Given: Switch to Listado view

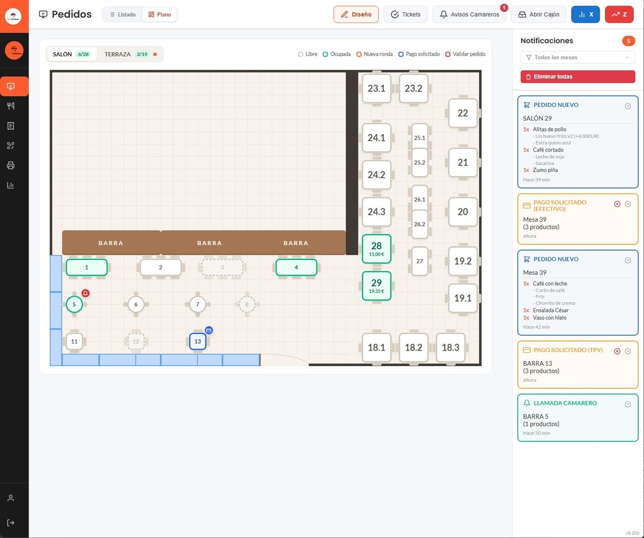Looking at the screenshot, I should click(122, 14).
